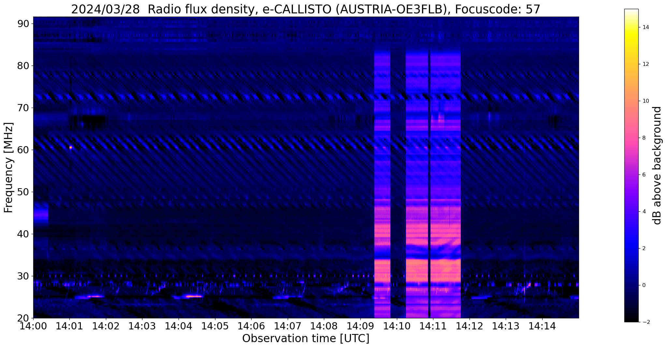Screen dimensions: 667x348
Task: Click the 14:14 time tick label
Action: pos(542,326)
